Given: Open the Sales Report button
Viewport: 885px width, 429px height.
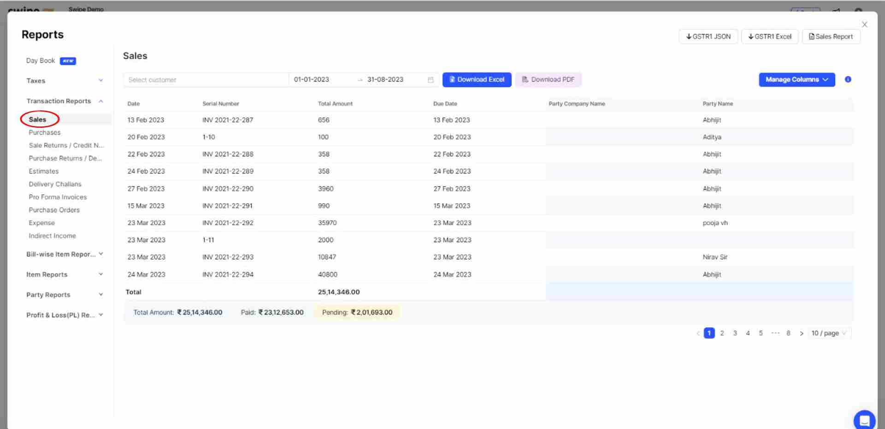Looking at the screenshot, I should pos(831,36).
